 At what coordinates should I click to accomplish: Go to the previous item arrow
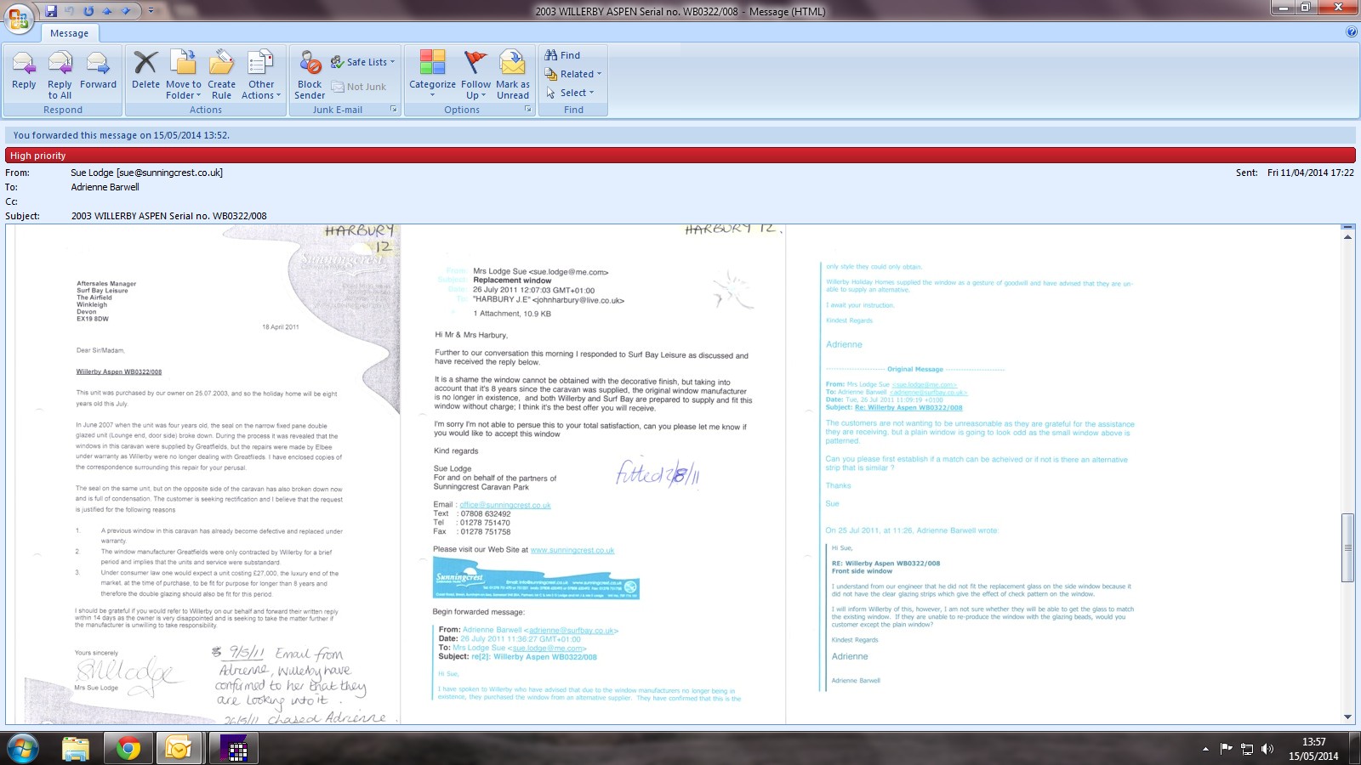tap(107, 11)
